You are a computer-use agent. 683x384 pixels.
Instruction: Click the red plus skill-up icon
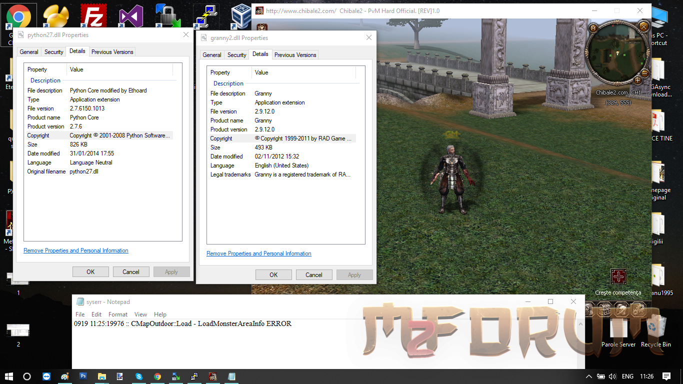tap(618, 276)
